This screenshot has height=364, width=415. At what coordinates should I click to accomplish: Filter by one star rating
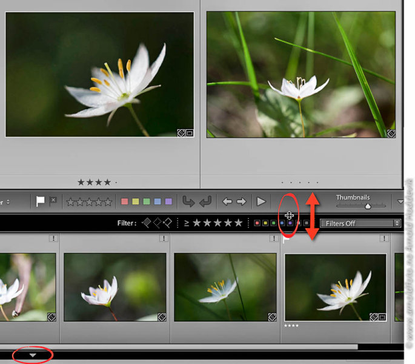pyautogui.click(x=197, y=223)
